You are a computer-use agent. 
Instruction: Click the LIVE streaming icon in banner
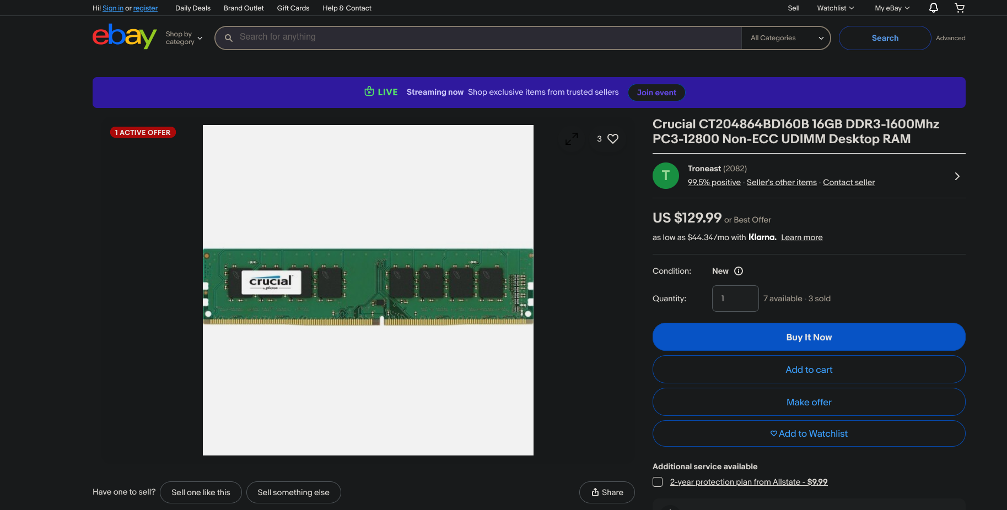click(369, 91)
